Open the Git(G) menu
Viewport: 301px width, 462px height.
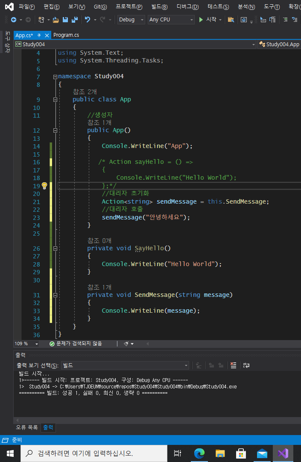point(100,6)
